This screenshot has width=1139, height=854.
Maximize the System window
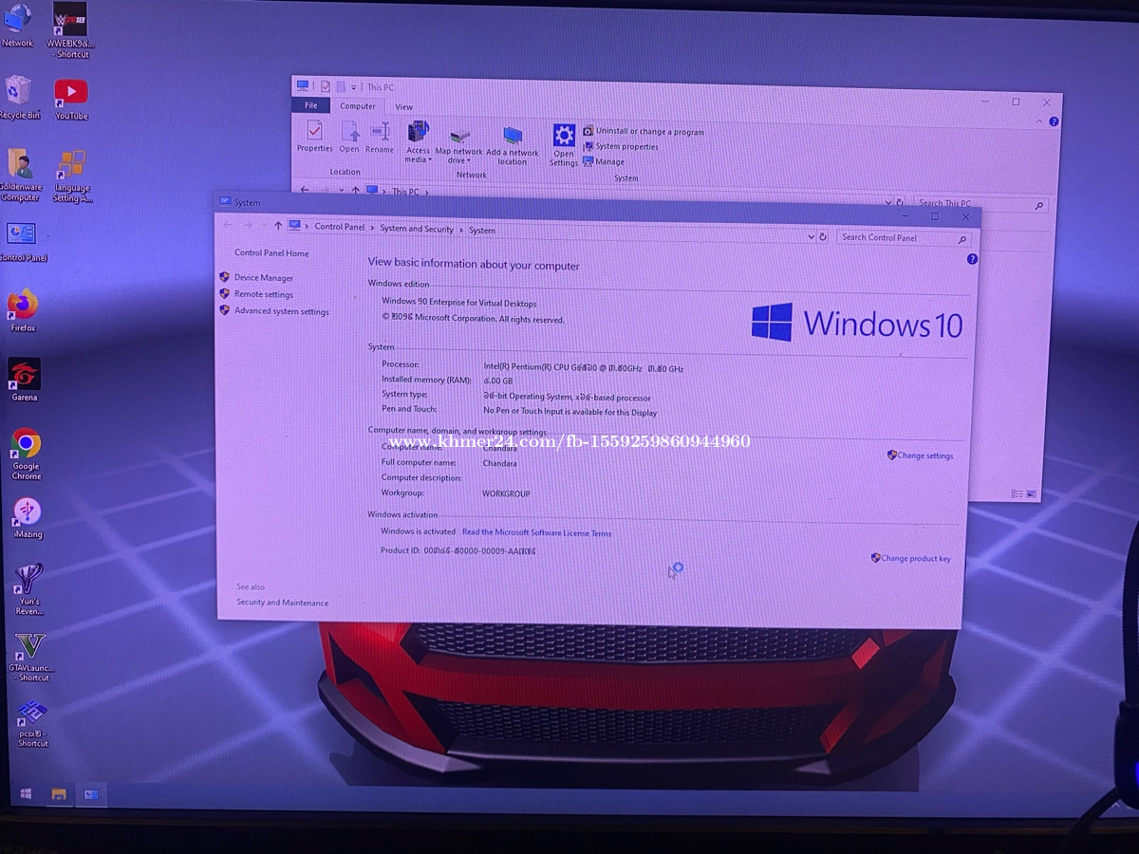click(934, 215)
